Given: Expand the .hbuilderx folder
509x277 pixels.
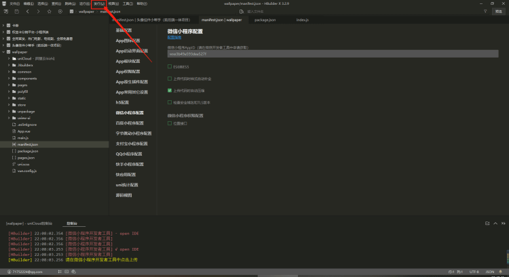Looking at the screenshot, I should 9,65.
